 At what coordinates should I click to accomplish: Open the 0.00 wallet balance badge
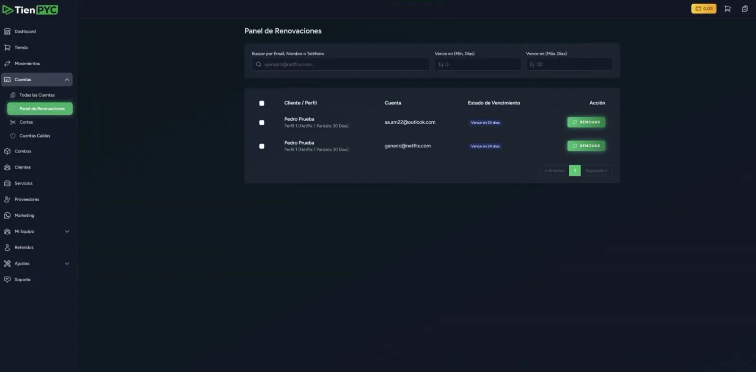(704, 8)
